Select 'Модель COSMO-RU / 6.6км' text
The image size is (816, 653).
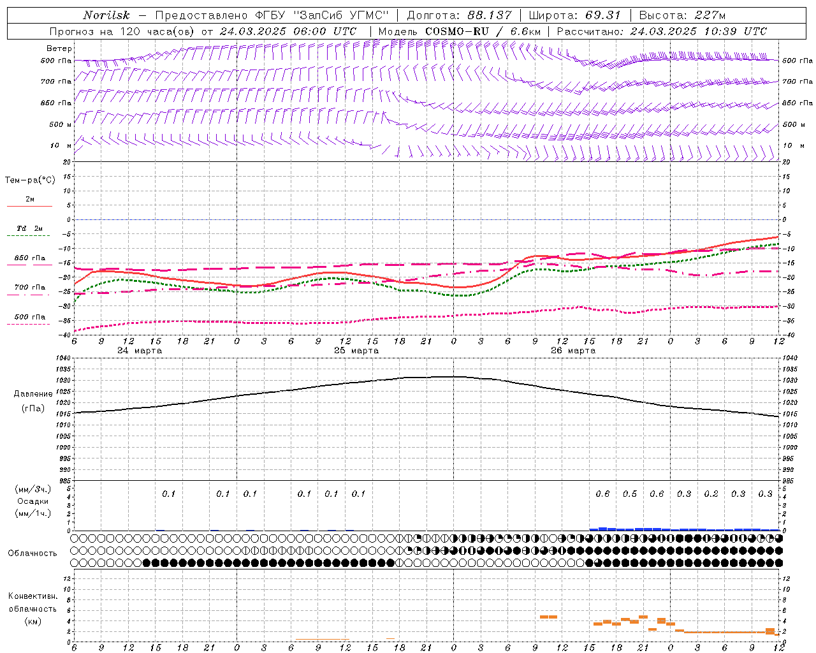click(x=459, y=31)
